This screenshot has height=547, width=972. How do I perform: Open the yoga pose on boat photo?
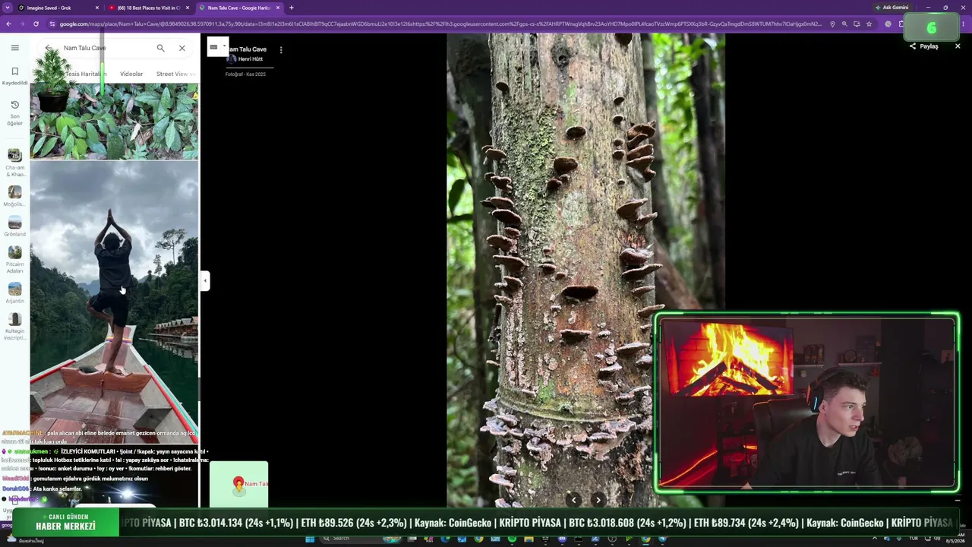tap(114, 302)
